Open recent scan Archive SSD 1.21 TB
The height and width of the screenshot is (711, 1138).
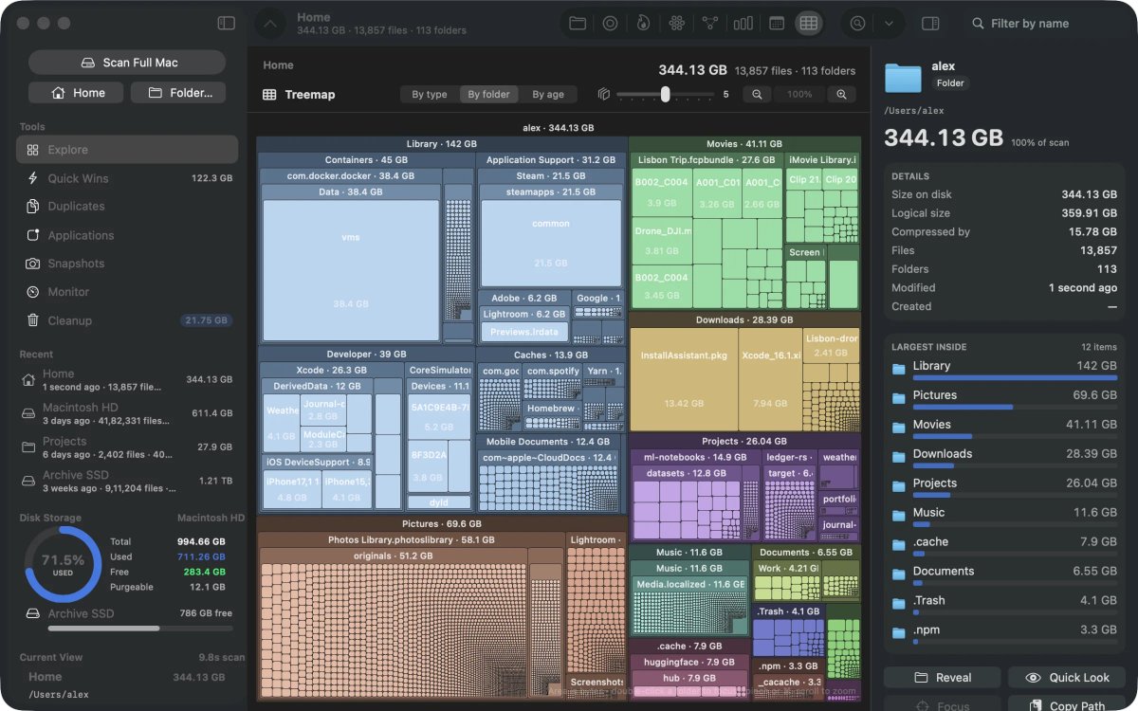pyautogui.click(x=127, y=482)
